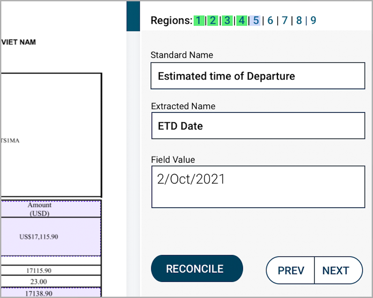Click the US$17,115.90 cell in document
Viewport: 373px width, 298px height.
51,237
